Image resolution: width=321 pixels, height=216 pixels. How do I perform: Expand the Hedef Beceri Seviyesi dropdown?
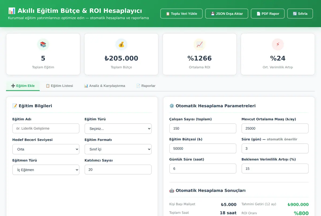tap(46, 149)
